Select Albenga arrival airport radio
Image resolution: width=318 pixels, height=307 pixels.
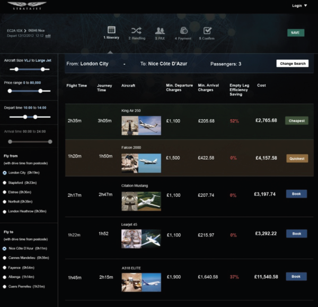(x=5, y=277)
